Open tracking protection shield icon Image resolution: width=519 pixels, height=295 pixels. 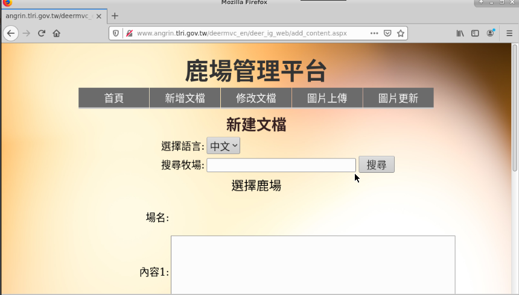[116, 33]
